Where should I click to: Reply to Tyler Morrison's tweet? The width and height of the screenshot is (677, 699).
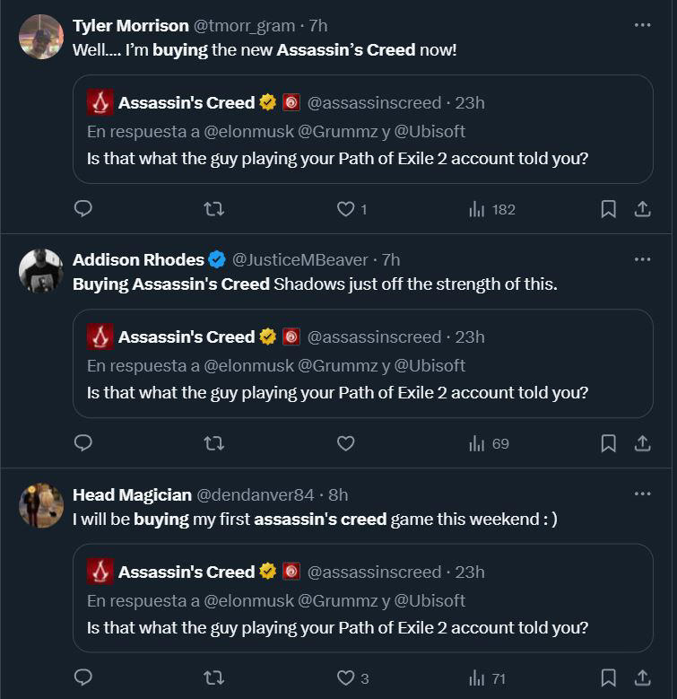coord(82,209)
